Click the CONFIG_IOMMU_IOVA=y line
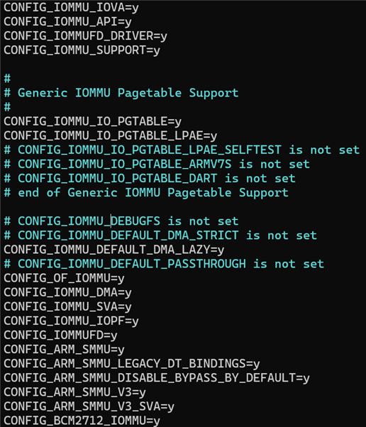 (x=71, y=7)
